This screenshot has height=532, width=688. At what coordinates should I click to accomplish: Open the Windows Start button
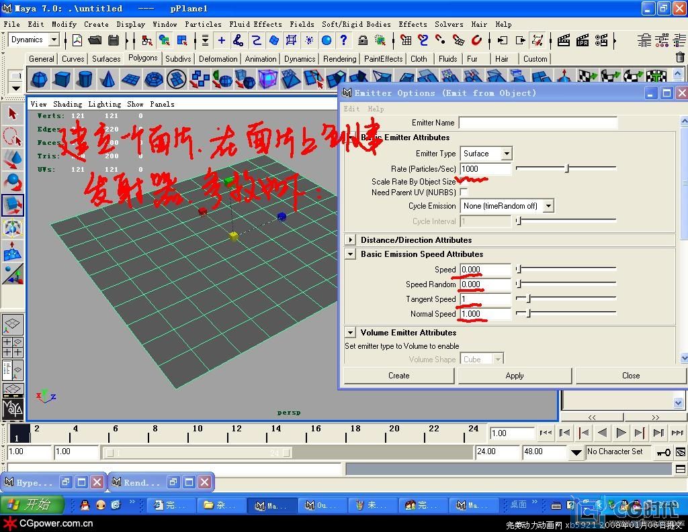[x=32, y=504]
